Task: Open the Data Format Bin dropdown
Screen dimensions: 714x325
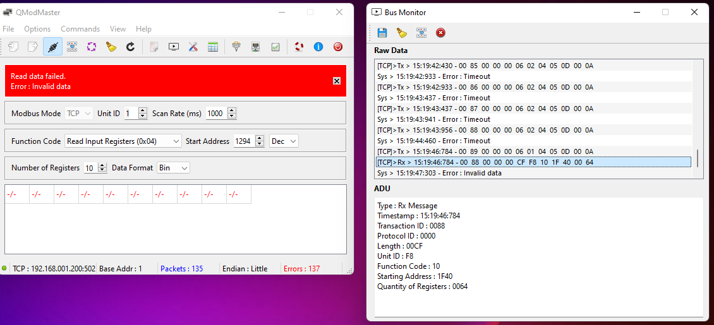Action: pyautogui.click(x=174, y=168)
